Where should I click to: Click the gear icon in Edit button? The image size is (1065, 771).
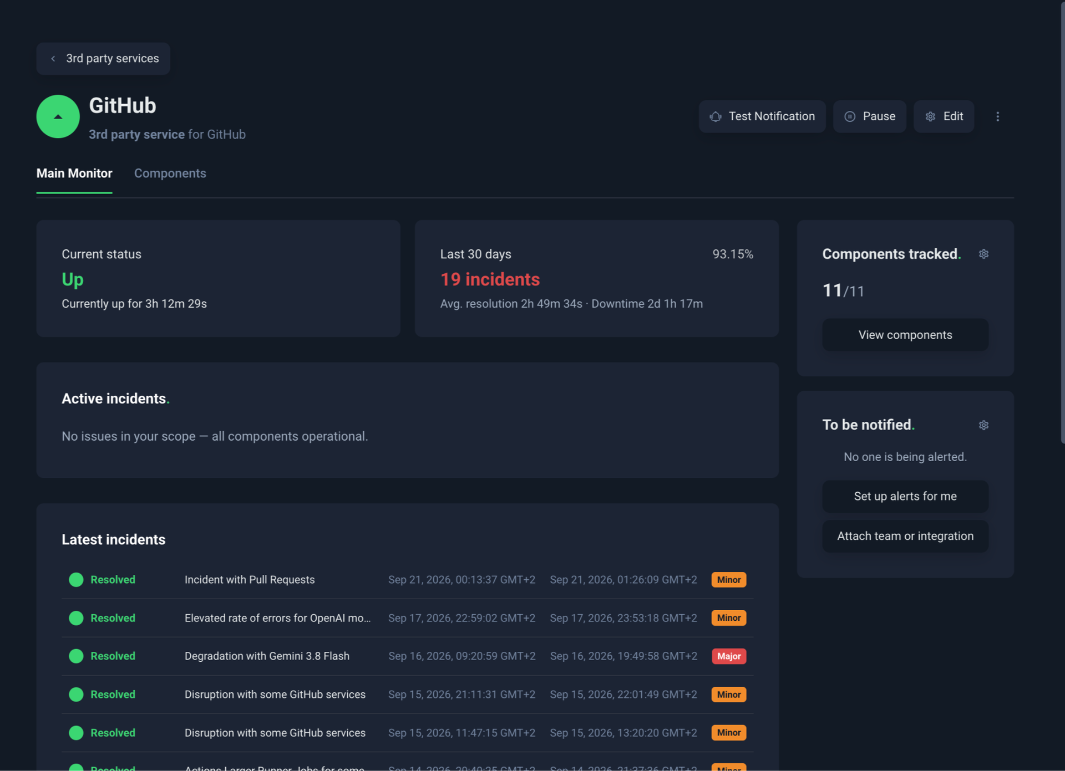coord(930,116)
